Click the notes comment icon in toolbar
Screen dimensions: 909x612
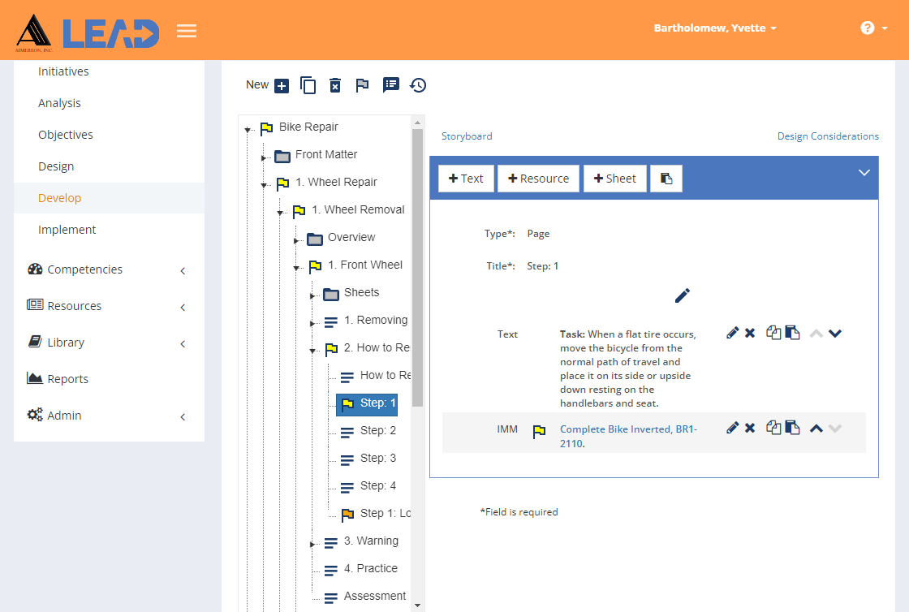pyautogui.click(x=390, y=85)
